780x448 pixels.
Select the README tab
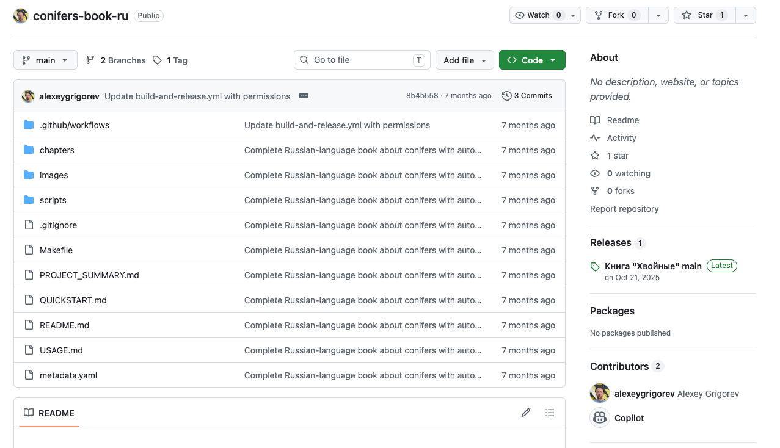coord(49,413)
